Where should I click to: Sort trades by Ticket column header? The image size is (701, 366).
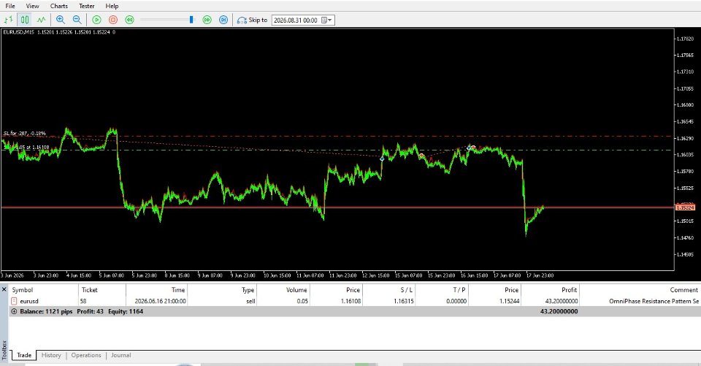(102, 289)
